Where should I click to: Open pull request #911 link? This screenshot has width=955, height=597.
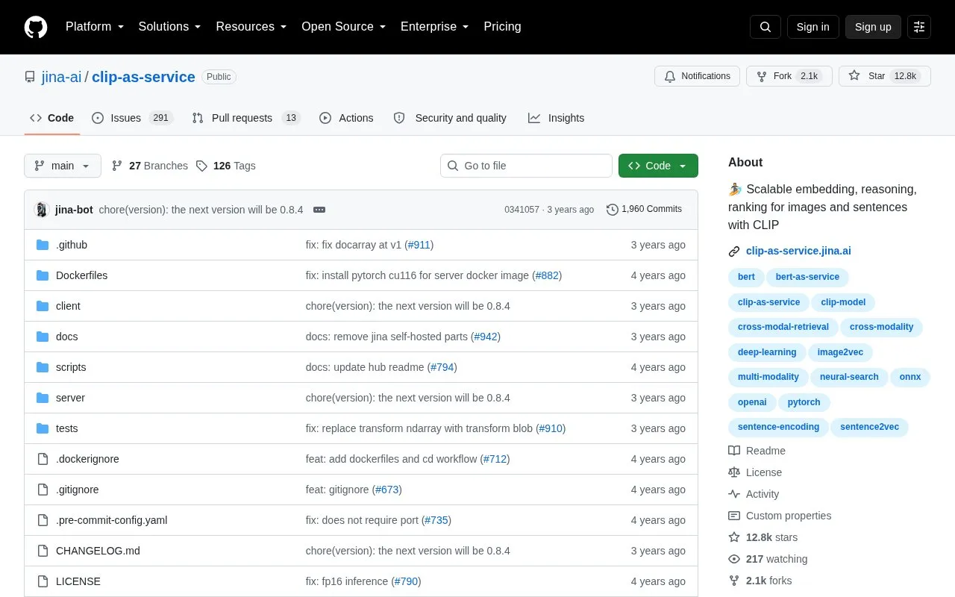tap(419, 245)
